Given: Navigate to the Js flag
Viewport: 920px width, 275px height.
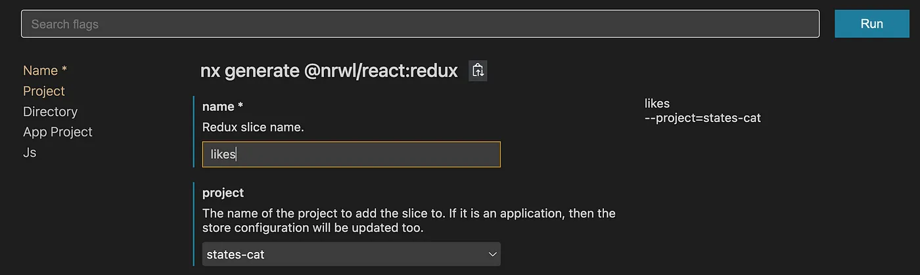Looking at the screenshot, I should pos(30,152).
